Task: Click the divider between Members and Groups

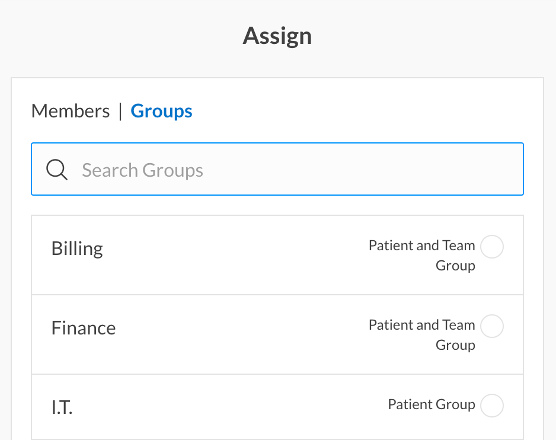Action: (120, 111)
